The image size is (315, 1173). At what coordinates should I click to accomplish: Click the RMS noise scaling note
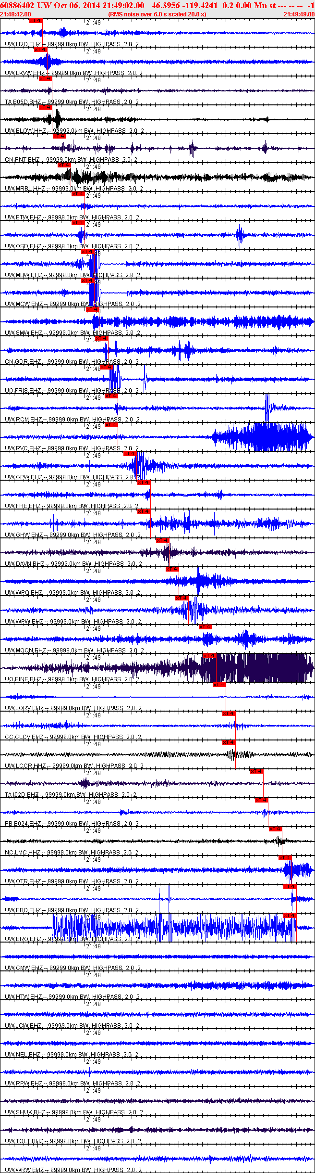coord(157,14)
